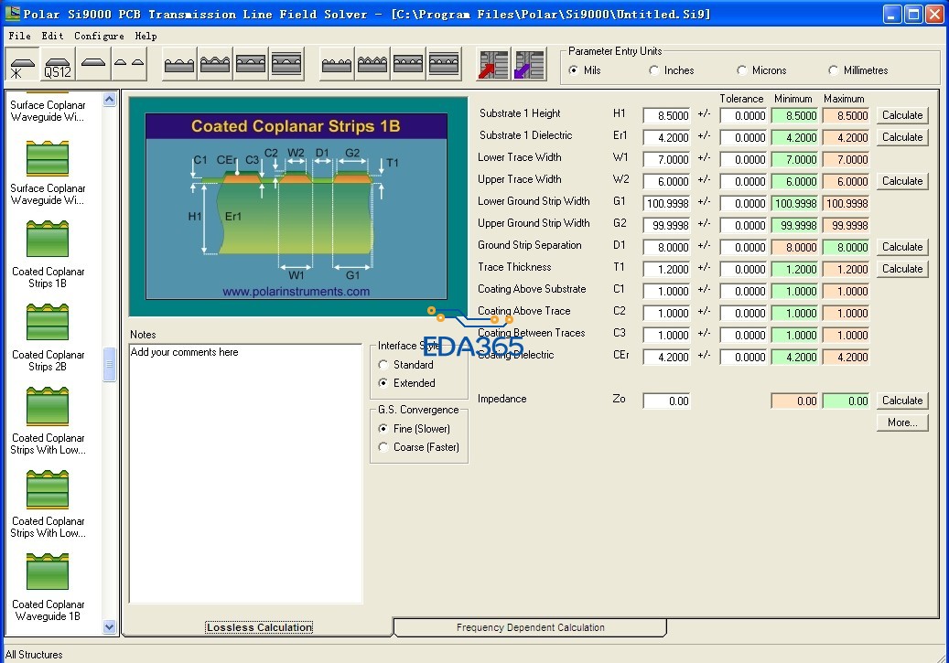
Task: Click the H1 tolerance field
Action: pyautogui.click(x=744, y=115)
